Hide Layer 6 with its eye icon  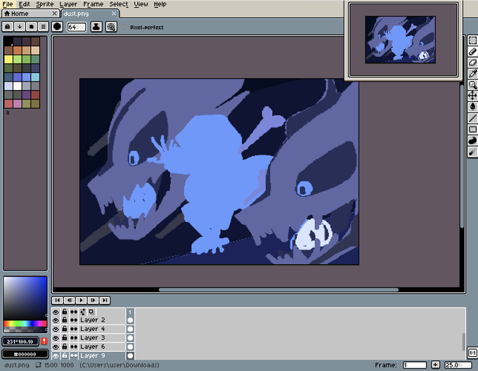56,346
